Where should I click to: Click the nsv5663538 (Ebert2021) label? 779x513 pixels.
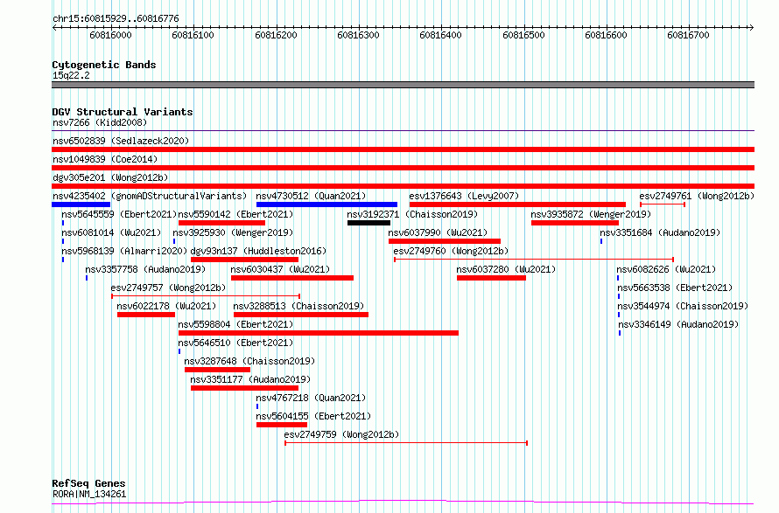(x=675, y=288)
